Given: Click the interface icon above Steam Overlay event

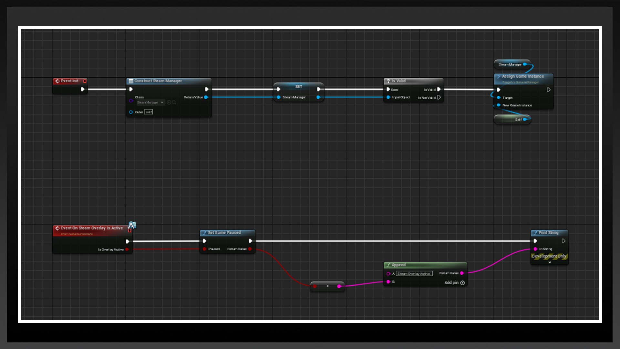Looking at the screenshot, I should (x=132, y=225).
